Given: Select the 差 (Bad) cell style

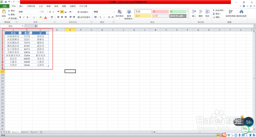Looking at the screenshot, I should tap(161, 12).
